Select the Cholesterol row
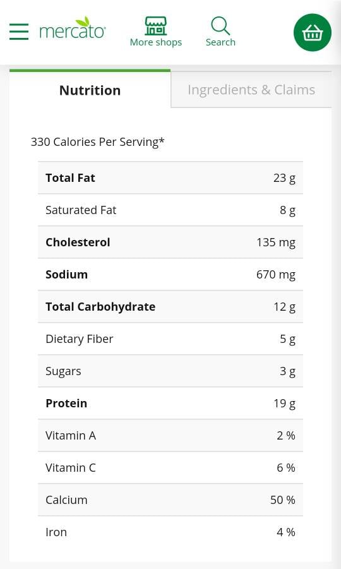The height and width of the screenshot is (569, 341). click(170, 243)
